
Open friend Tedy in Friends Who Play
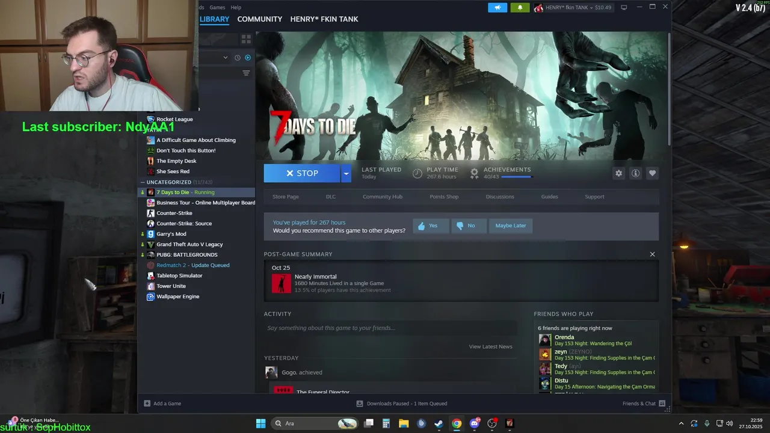point(561,366)
